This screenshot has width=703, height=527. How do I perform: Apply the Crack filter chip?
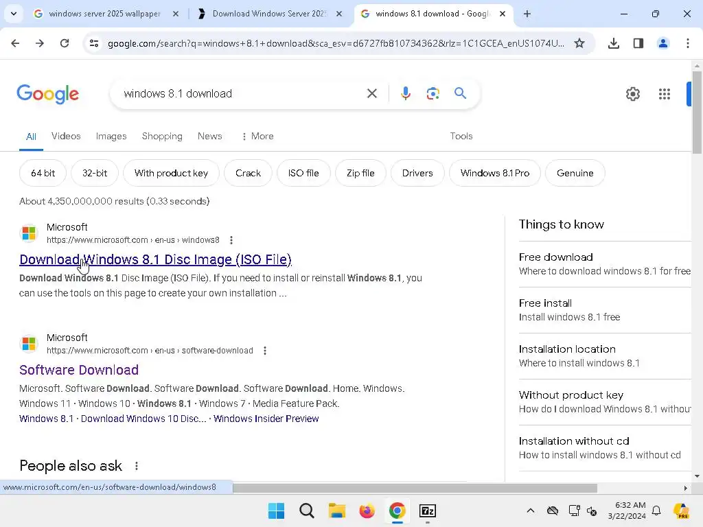point(248,173)
